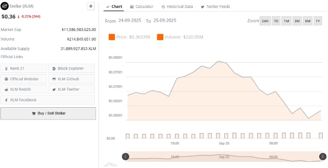
Task: Open the XLM Reddit link
Action: [x=23, y=89]
